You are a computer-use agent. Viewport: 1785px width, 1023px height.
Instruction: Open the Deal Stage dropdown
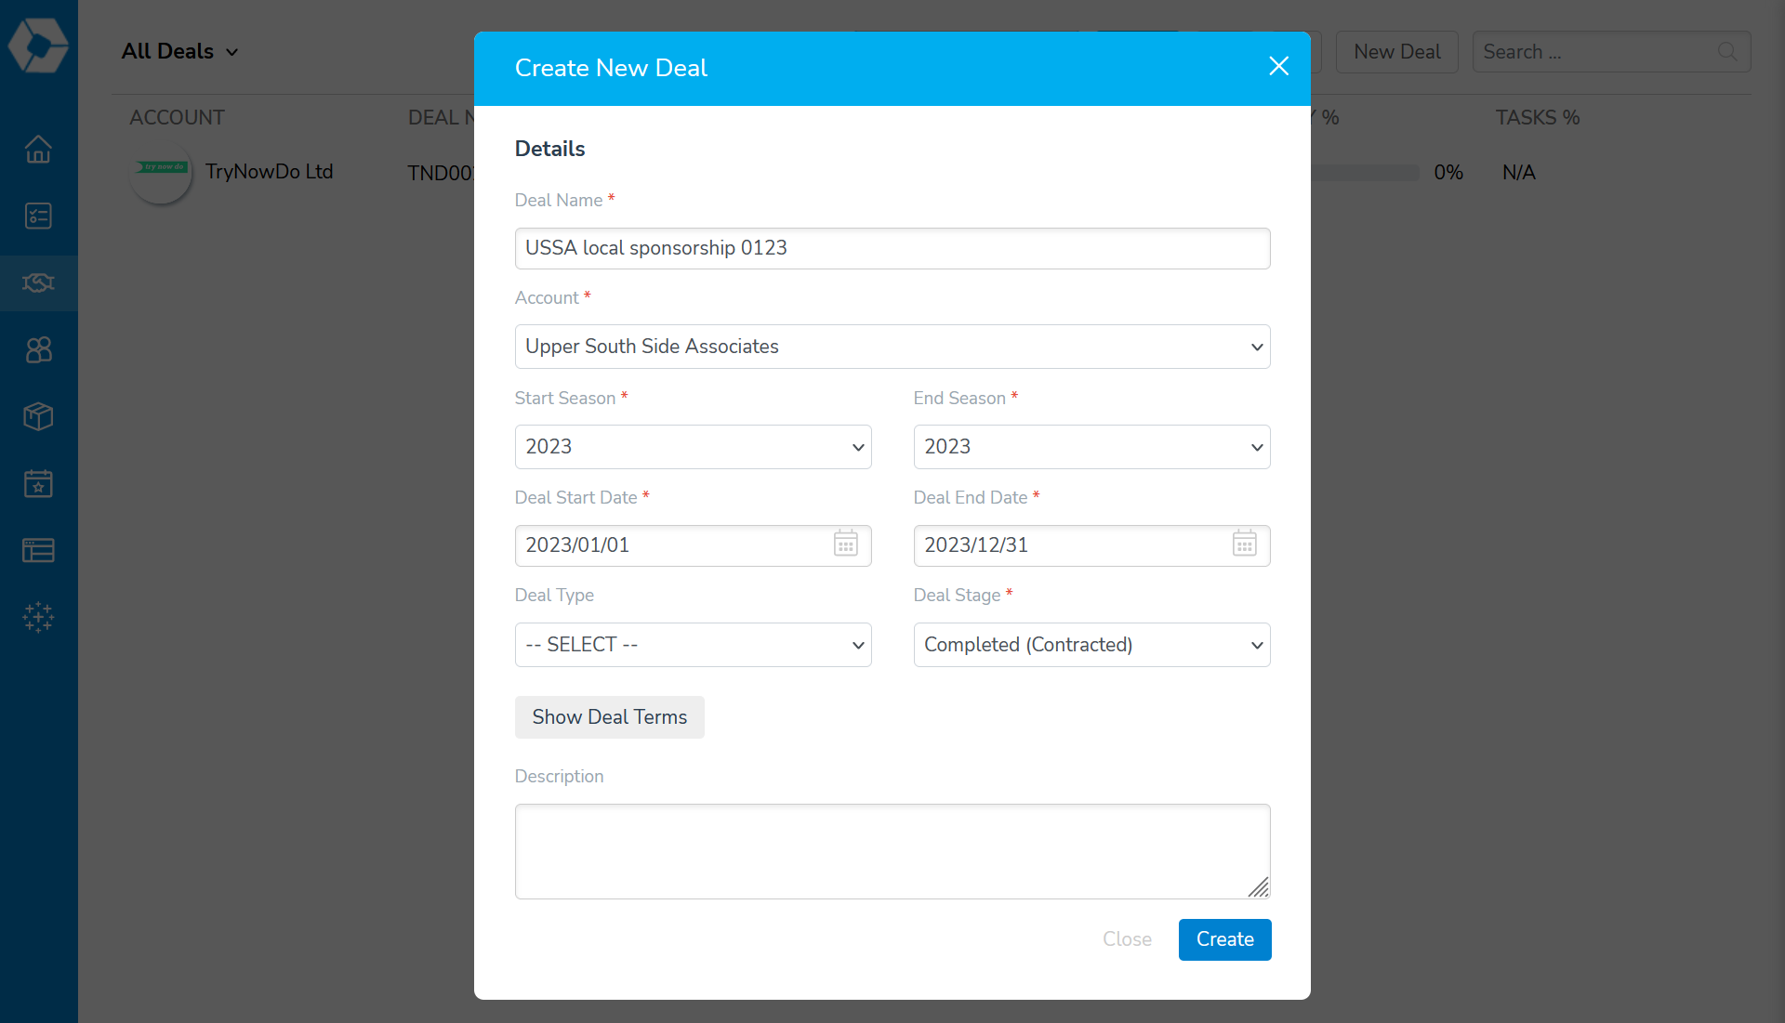click(1092, 645)
